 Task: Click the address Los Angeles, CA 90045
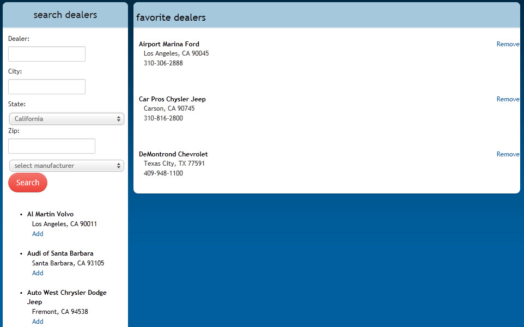point(176,53)
